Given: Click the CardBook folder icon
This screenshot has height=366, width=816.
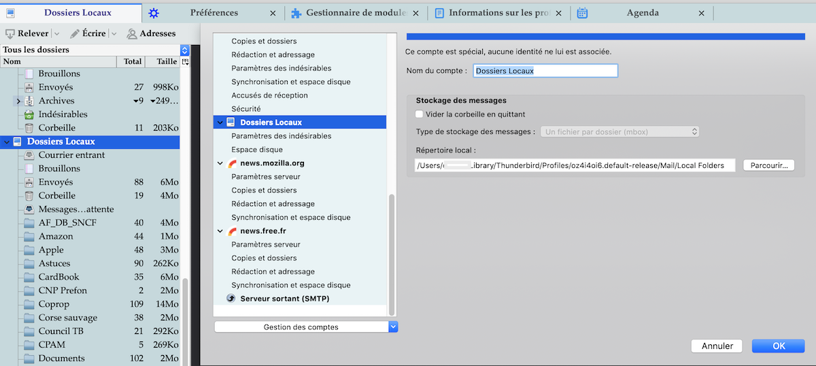Looking at the screenshot, I should coord(29,278).
